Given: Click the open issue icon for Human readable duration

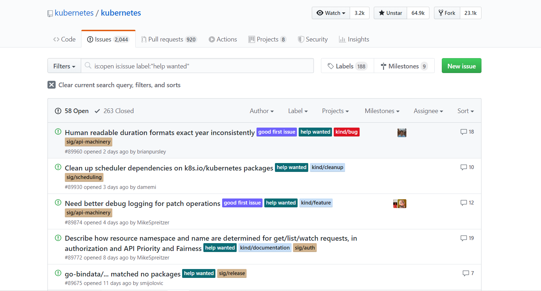Looking at the screenshot, I should [58, 131].
